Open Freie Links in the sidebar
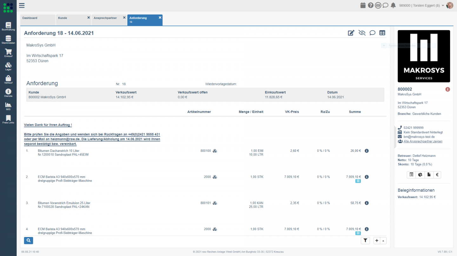This screenshot has width=457, height=256. [8, 119]
